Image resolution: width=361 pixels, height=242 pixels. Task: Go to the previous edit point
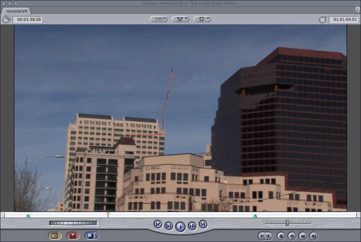coord(158,225)
